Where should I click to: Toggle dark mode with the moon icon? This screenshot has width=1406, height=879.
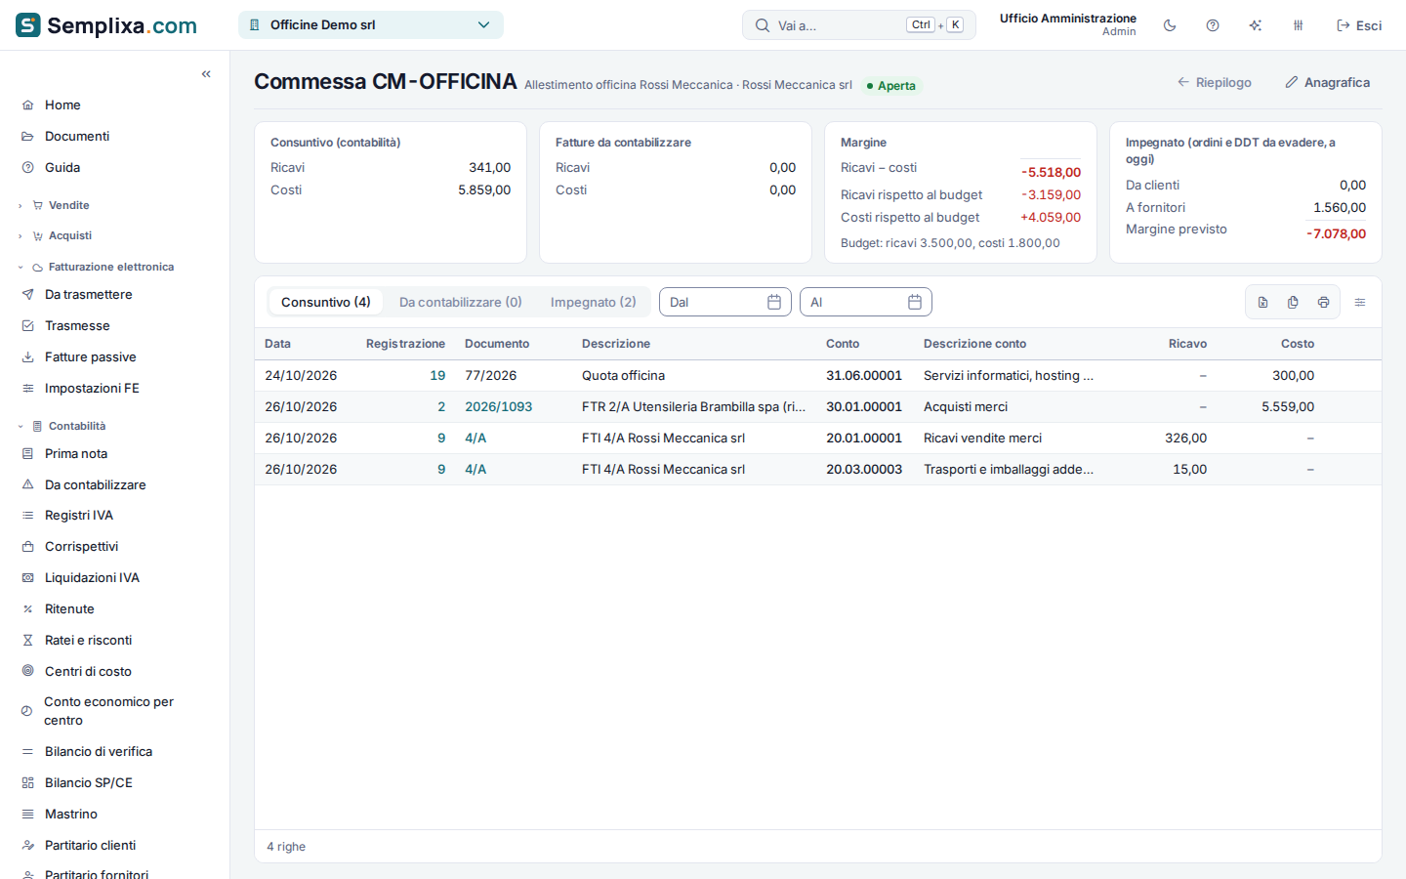(1170, 25)
